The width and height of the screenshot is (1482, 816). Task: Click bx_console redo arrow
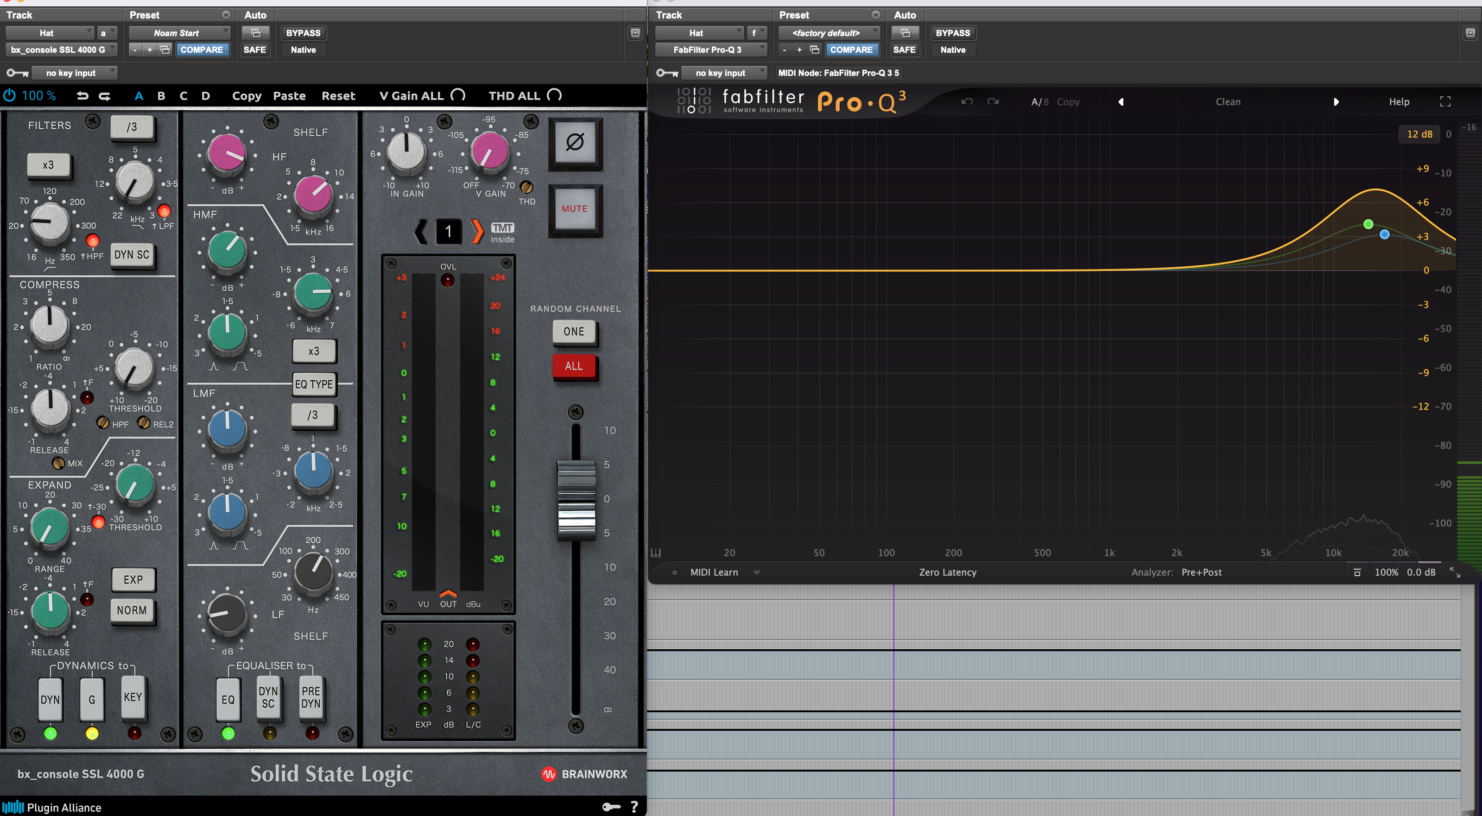pos(104,95)
